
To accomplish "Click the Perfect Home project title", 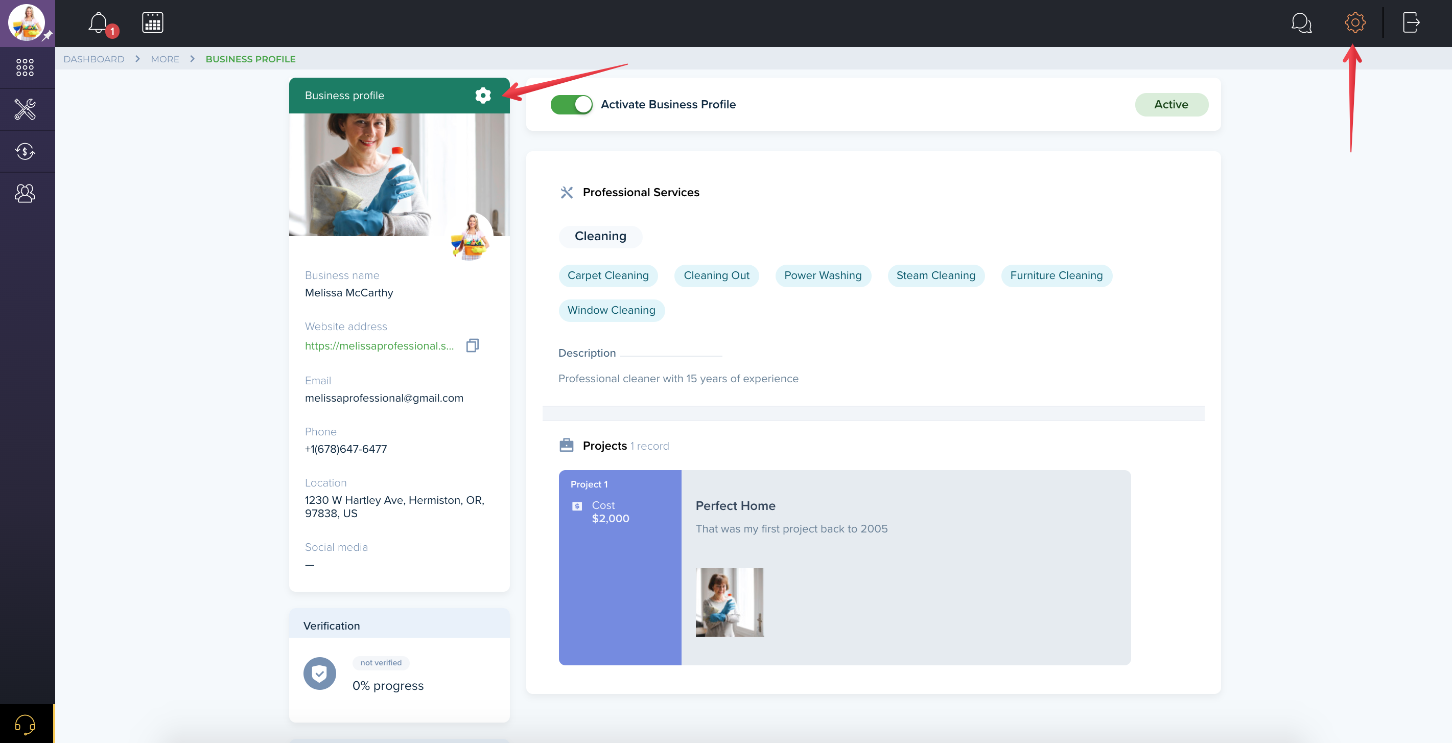I will click(x=735, y=506).
